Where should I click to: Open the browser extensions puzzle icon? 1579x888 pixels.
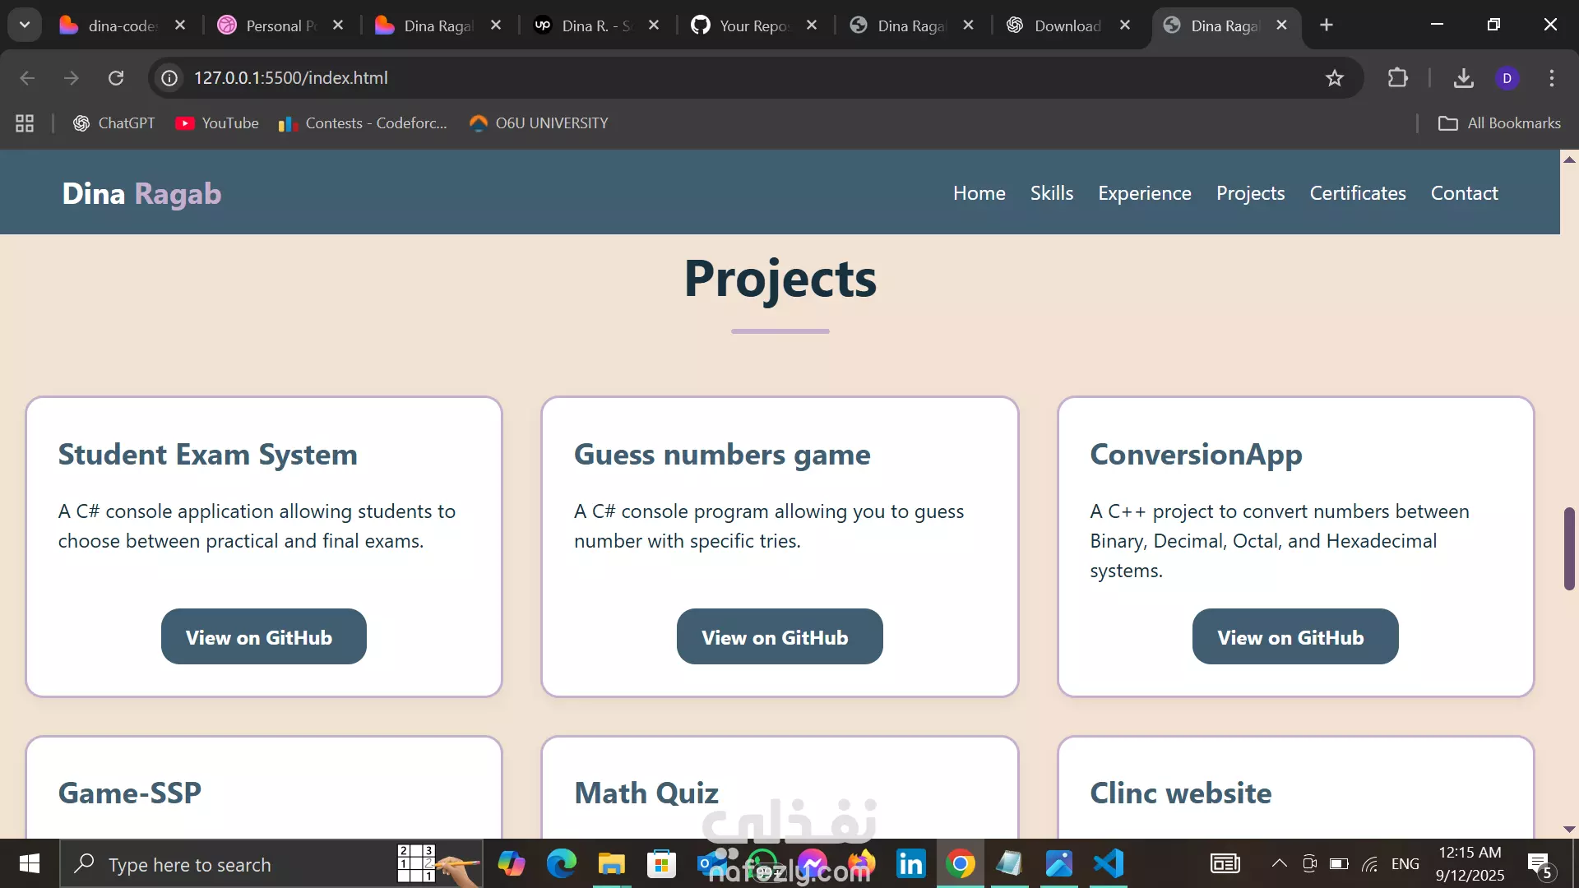click(1397, 78)
